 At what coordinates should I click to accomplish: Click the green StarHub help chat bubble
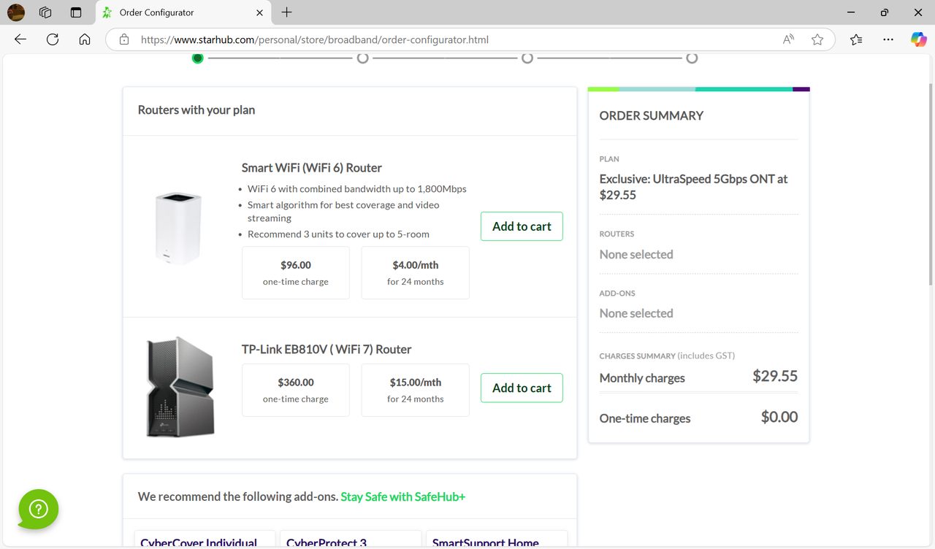38,509
